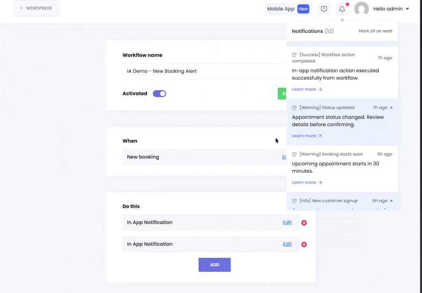Mark all notifications as read

coord(375,31)
